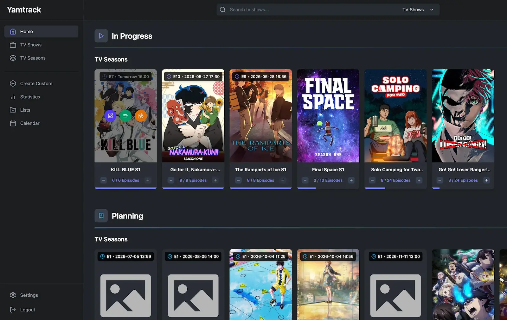Open the Final Space poster thumbnail
507x320 pixels.
tap(328, 116)
